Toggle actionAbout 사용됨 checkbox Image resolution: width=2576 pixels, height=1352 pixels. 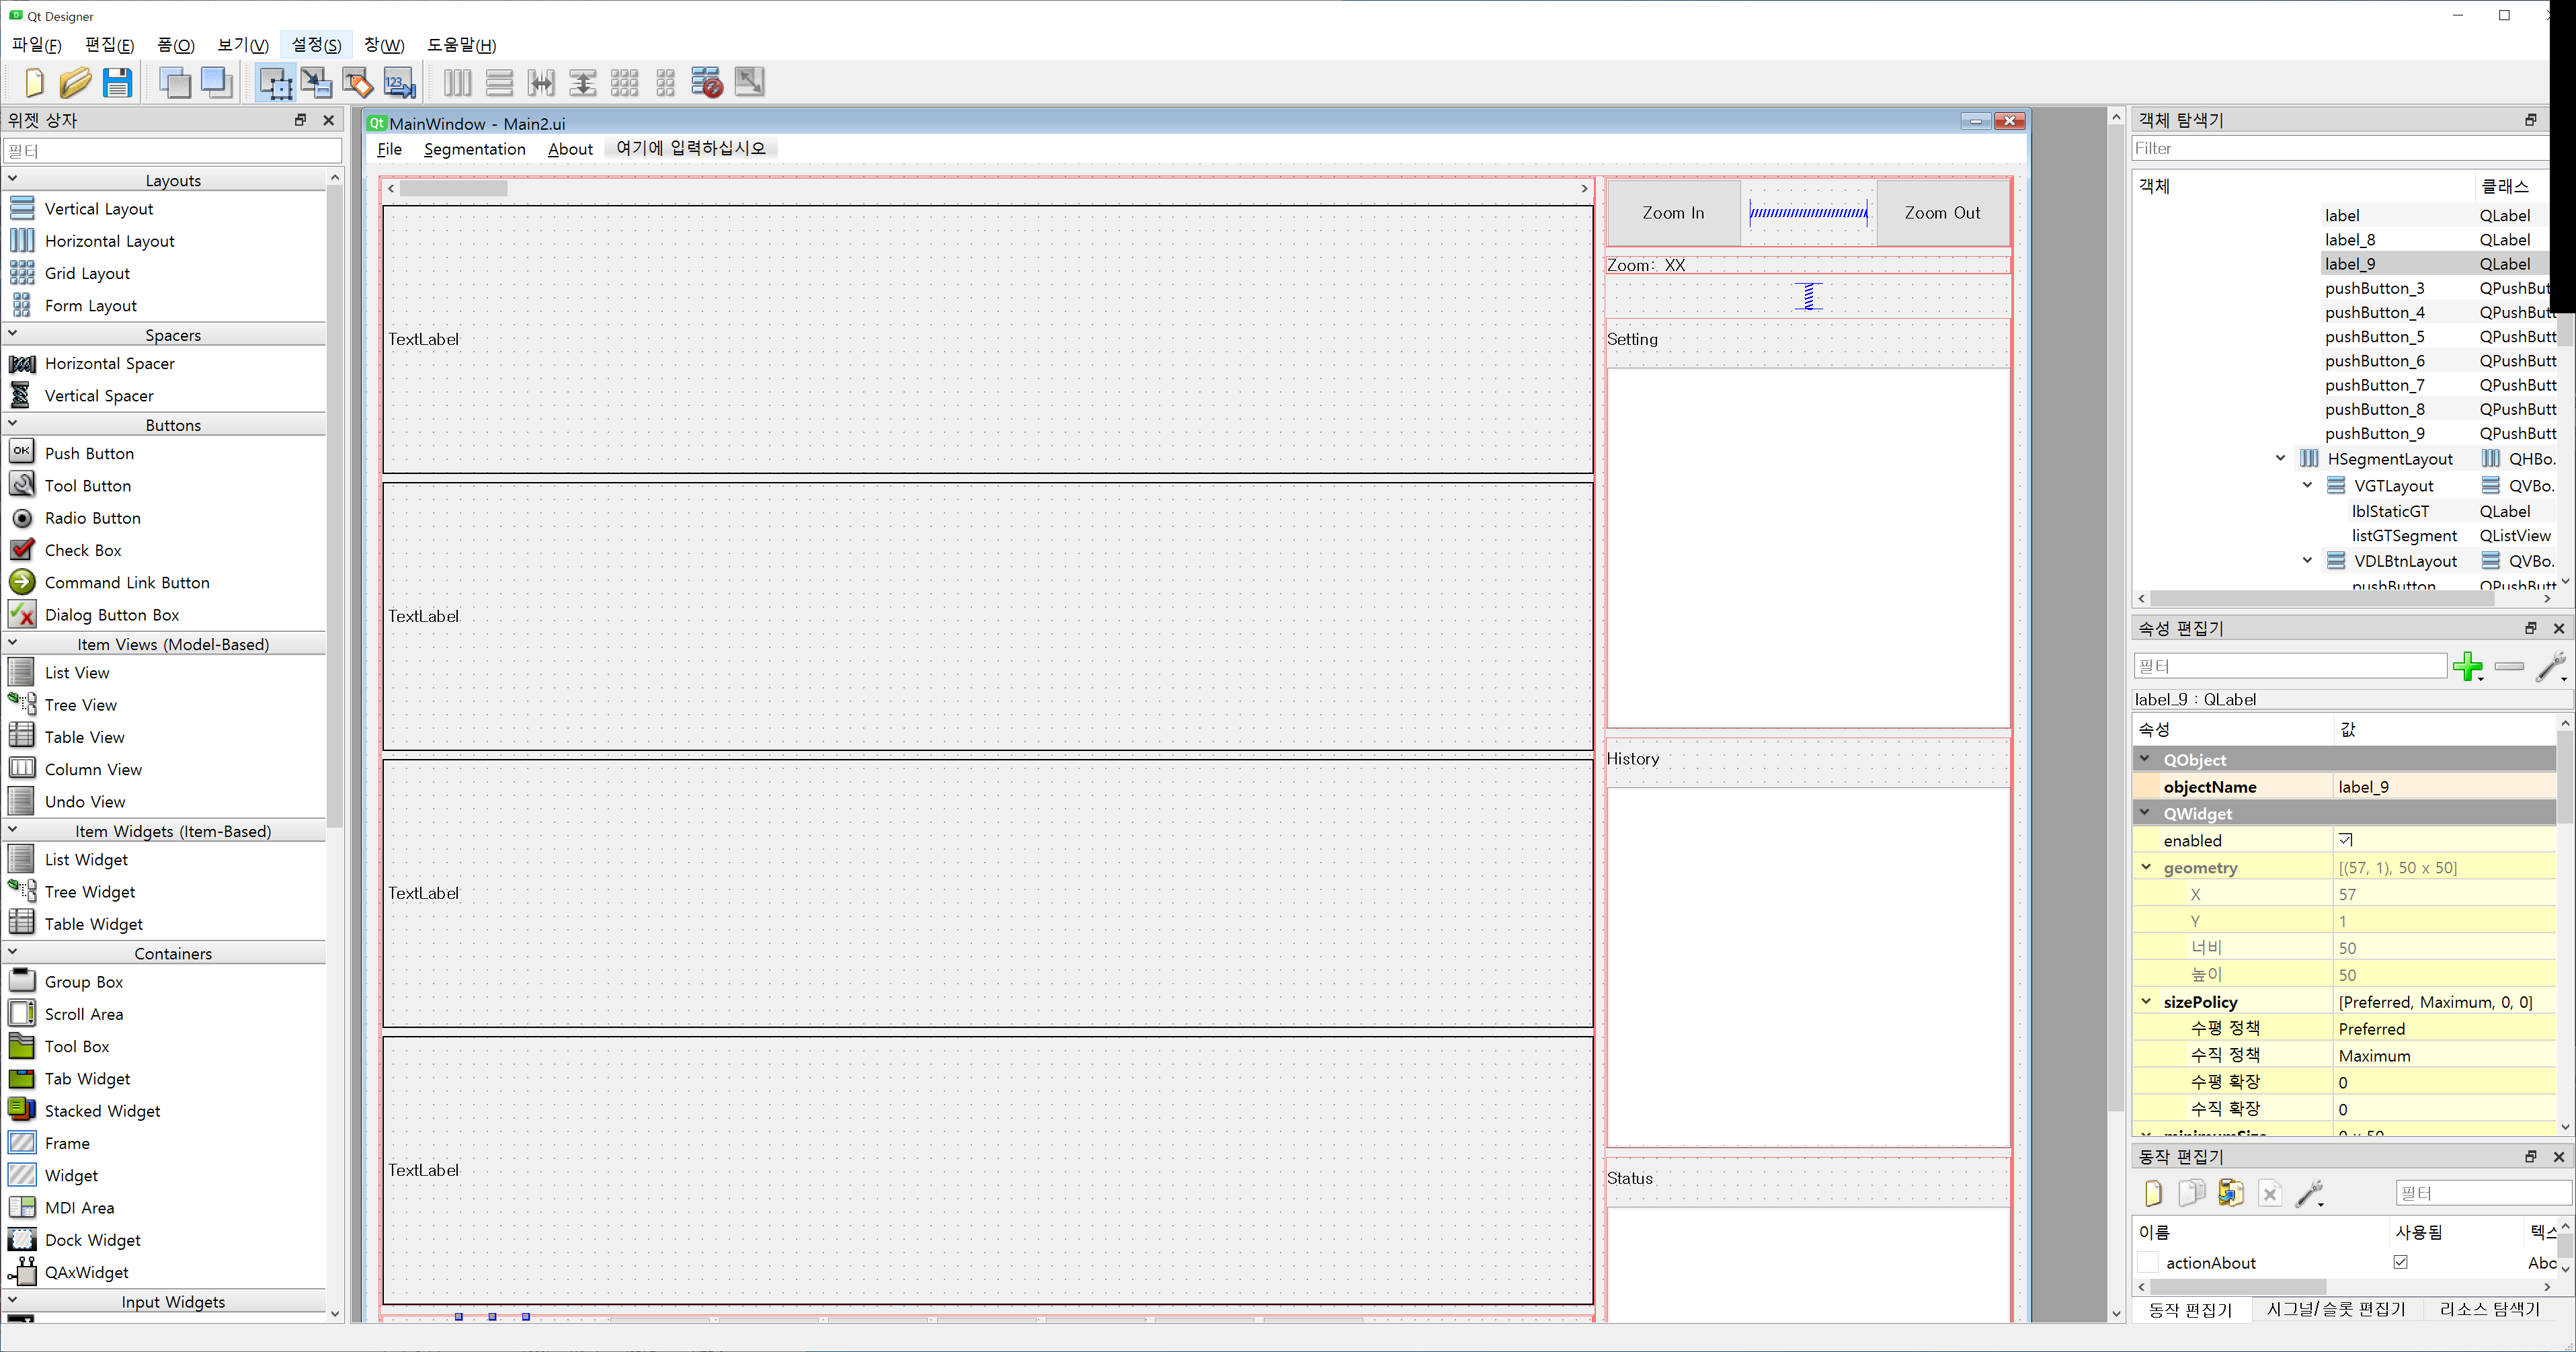tap(2400, 1262)
